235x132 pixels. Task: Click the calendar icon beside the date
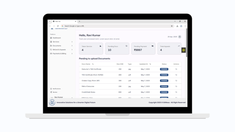[180, 37]
